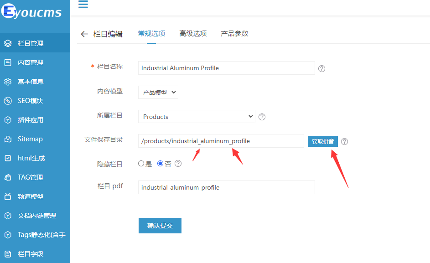
Task: Click the 内容模型 label
Action: (x=110, y=91)
